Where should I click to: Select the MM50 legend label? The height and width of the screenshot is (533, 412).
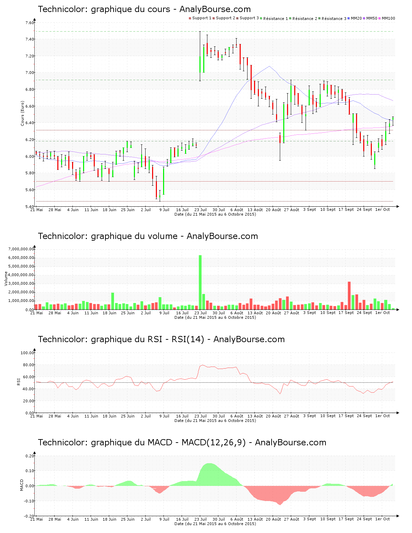click(x=372, y=18)
